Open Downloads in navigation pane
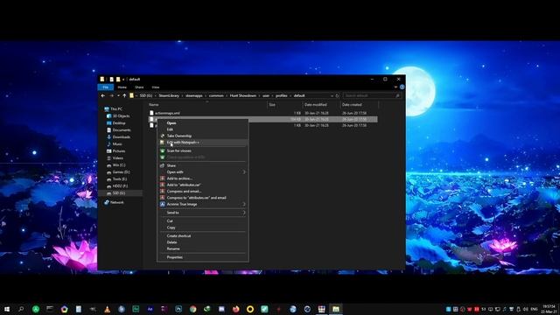Image resolution: width=560 pixels, height=315 pixels. point(121,137)
